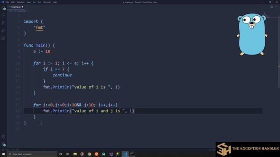Open the Selection menu
This screenshot has width=280, height=157.
(x=21, y=2)
